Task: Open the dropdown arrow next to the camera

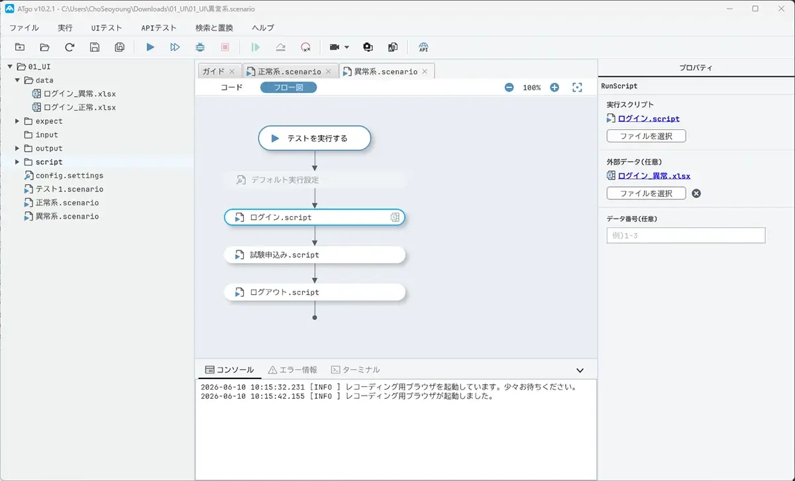Action: (346, 48)
